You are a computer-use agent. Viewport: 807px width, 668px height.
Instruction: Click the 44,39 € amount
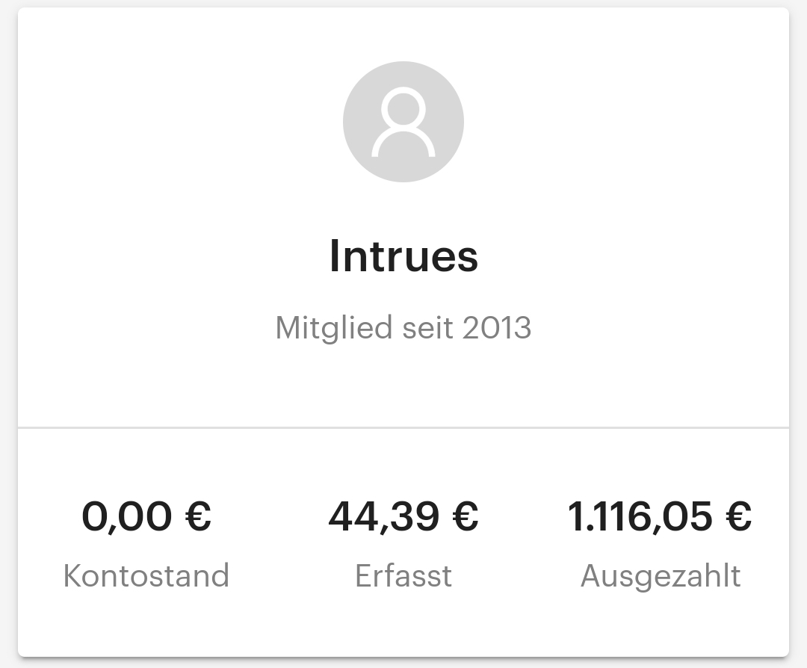pyautogui.click(x=403, y=516)
